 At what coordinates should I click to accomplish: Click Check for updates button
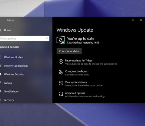[69, 51]
